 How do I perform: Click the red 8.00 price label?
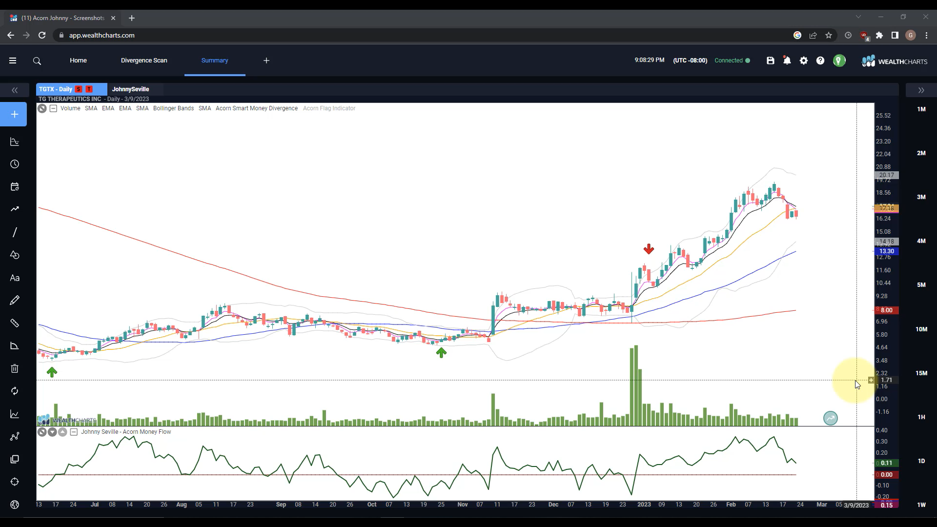[x=886, y=310]
